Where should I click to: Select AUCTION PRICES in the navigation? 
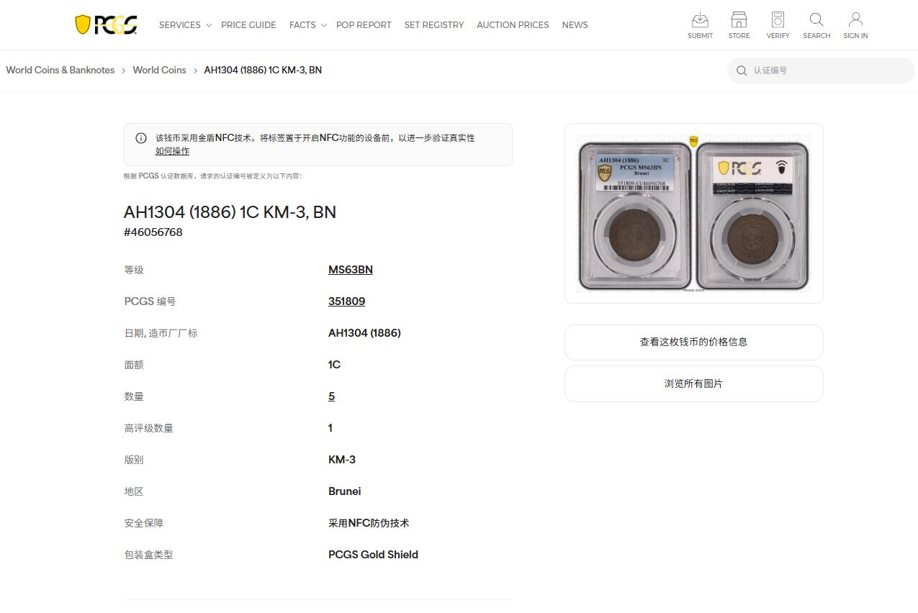513,24
